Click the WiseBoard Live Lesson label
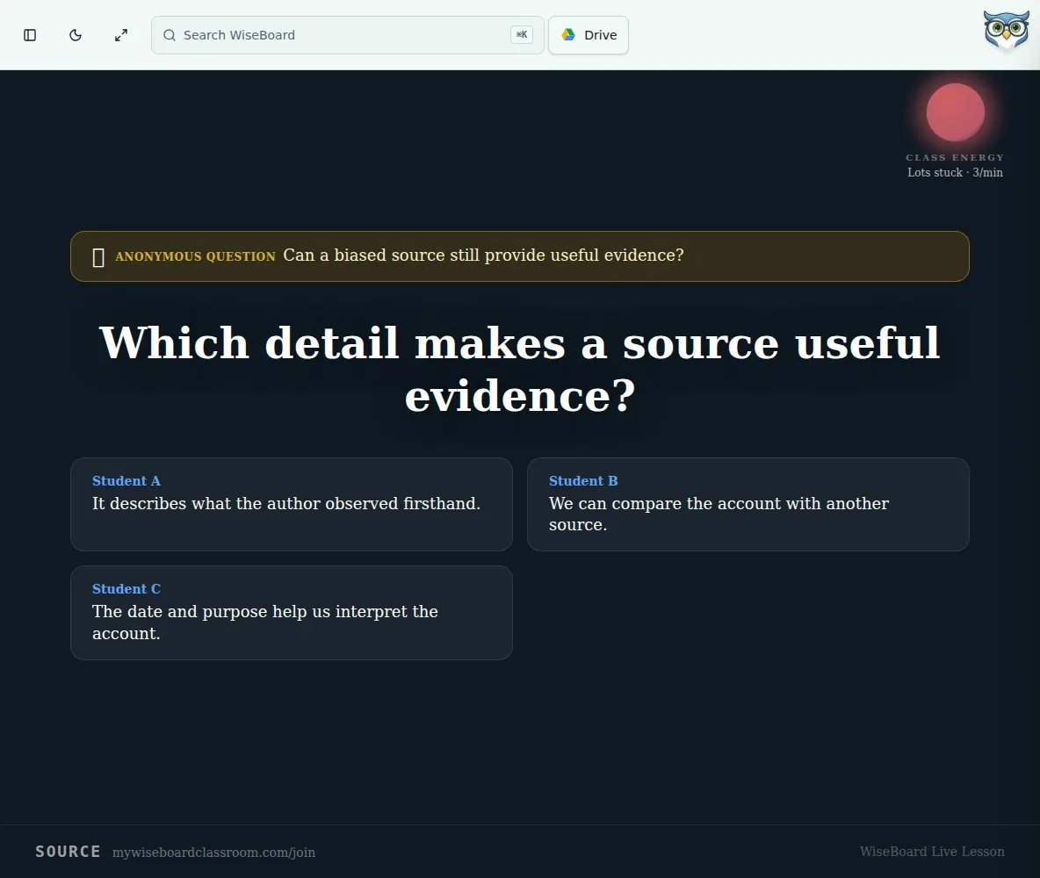 [932, 852]
